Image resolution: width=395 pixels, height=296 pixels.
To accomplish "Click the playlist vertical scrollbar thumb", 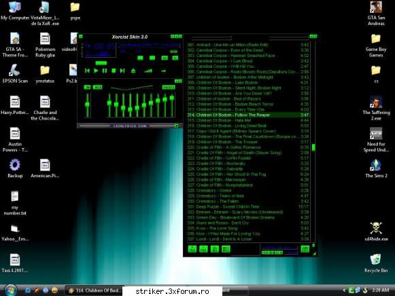I will tap(313, 147).
